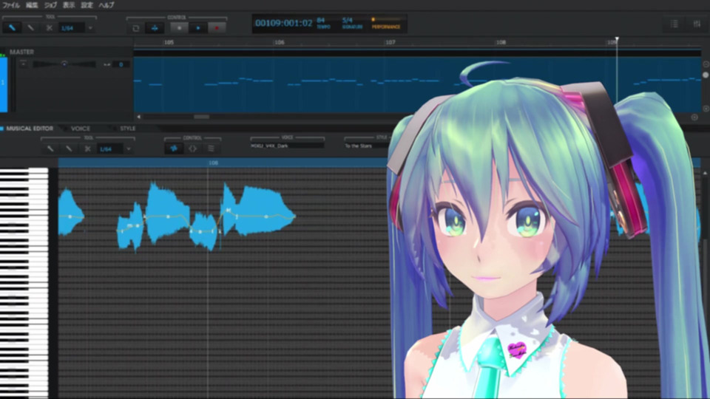This screenshot has width=710, height=399.
Task: Click bar 105 marker on timeline ruler
Action: point(169,42)
